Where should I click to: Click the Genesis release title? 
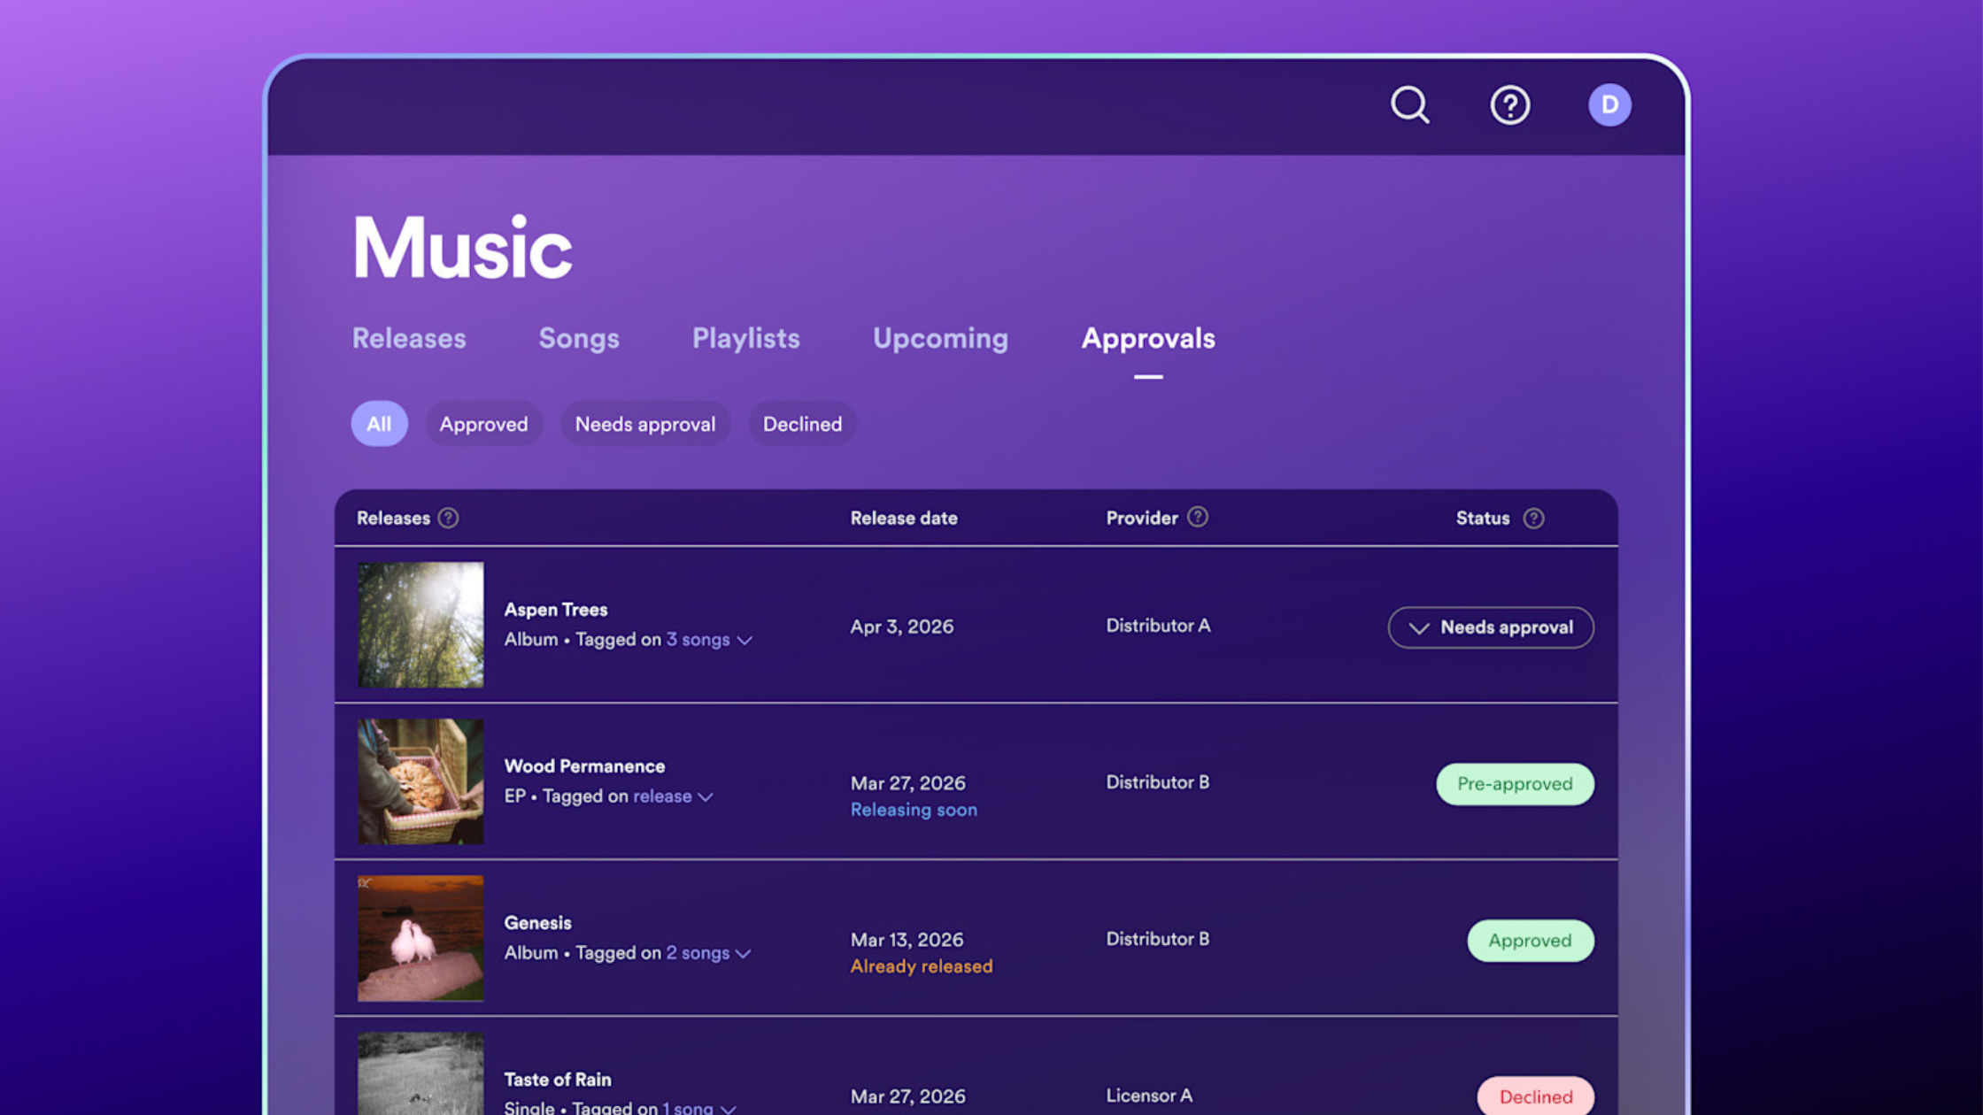pyautogui.click(x=537, y=922)
